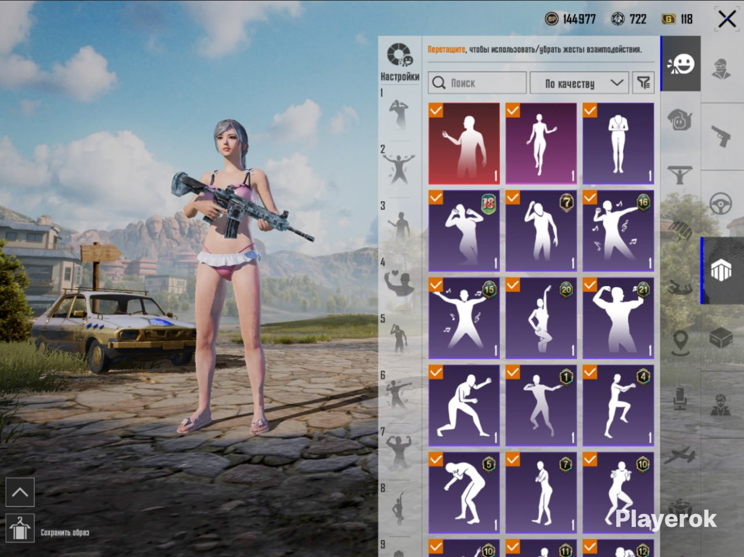The height and width of the screenshot is (557, 744).
Task: Toggle checkmark on the badge 16 emote
Action: point(591,198)
